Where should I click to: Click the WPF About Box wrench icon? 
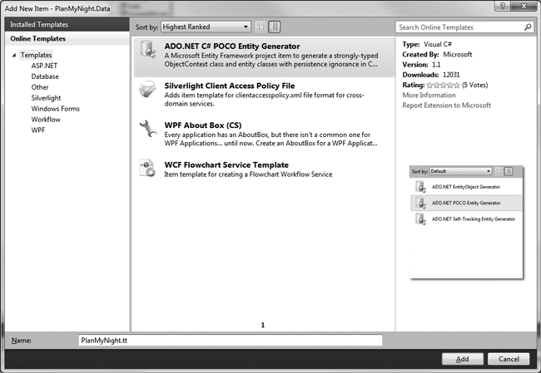coord(148,129)
